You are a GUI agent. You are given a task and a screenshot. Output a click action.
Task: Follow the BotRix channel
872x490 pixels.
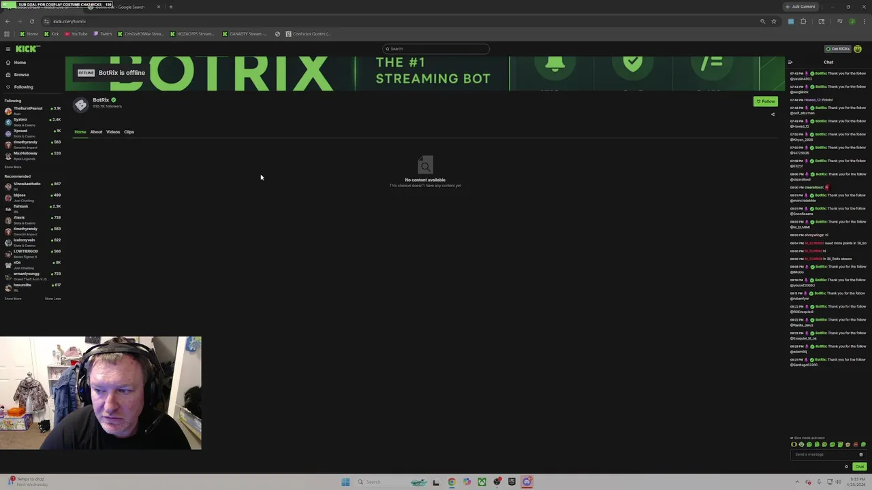[765, 101]
